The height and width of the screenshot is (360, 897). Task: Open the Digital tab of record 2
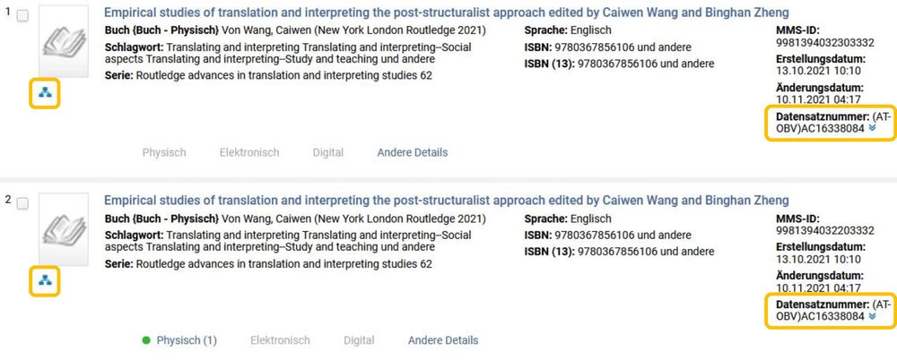[359, 340]
